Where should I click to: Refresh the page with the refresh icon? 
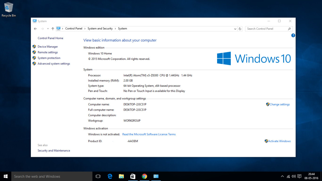(x=240, y=29)
